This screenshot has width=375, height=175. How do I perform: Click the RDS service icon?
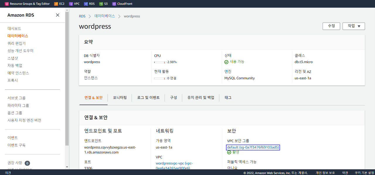tap(86, 4)
